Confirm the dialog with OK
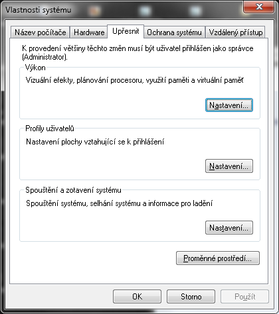Image resolution: width=279 pixels, height=314 pixels. (137, 296)
